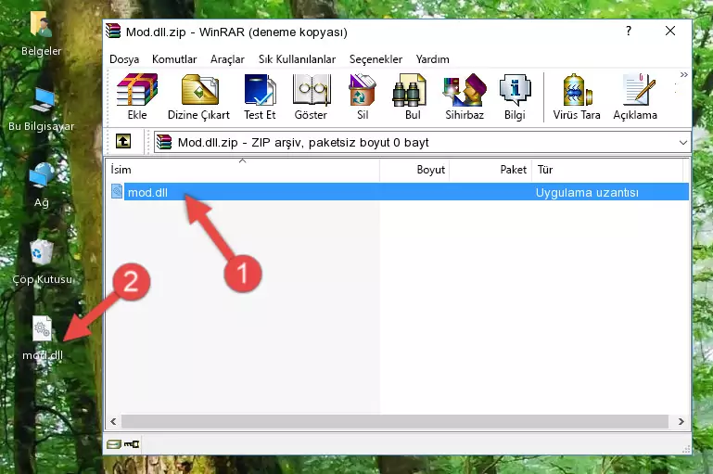
Task: Click the title bar help question mark
Action: pos(629,31)
